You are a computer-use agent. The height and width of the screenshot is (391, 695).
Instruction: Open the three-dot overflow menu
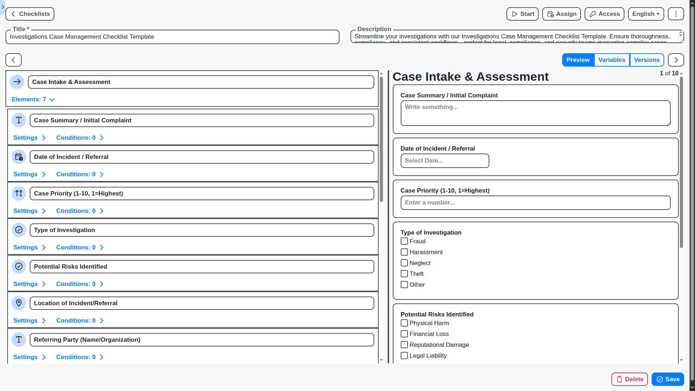coord(675,14)
